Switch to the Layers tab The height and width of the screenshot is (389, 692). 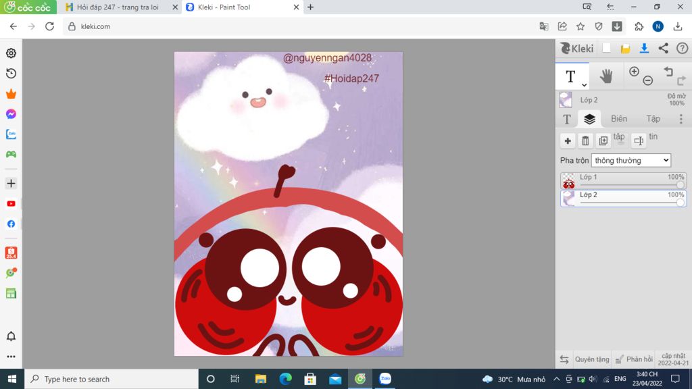click(x=589, y=119)
